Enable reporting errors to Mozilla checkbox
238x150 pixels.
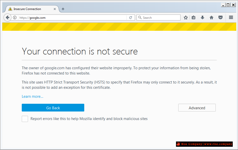tap(25, 119)
